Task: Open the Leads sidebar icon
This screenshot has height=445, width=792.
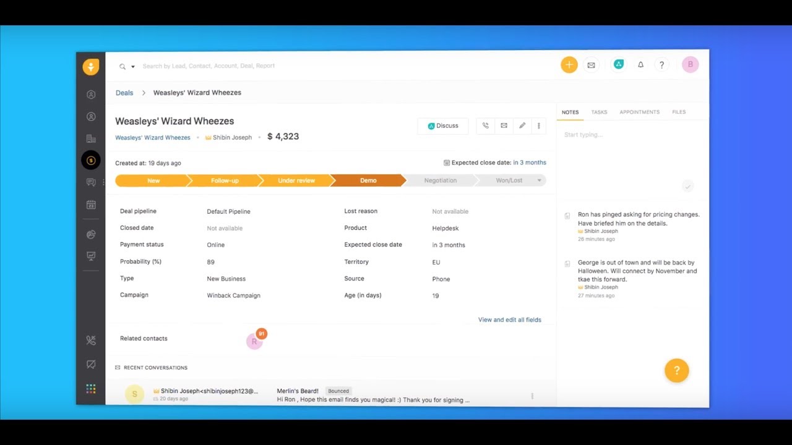Action: (91, 95)
